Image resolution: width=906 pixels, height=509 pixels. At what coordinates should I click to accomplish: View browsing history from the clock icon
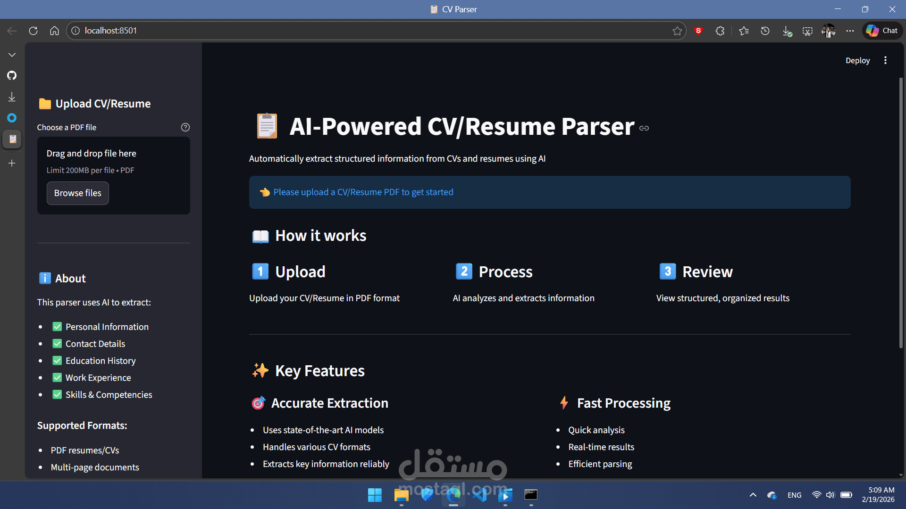point(764,31)
